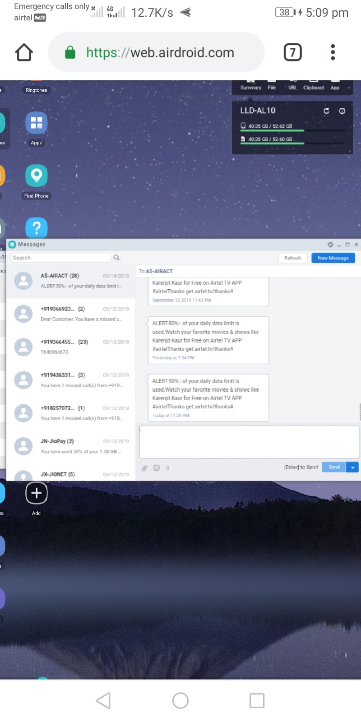Click the SD card storage usage bar
The image size is (361, 722).
pyautogui.click(x=292, y=144)
